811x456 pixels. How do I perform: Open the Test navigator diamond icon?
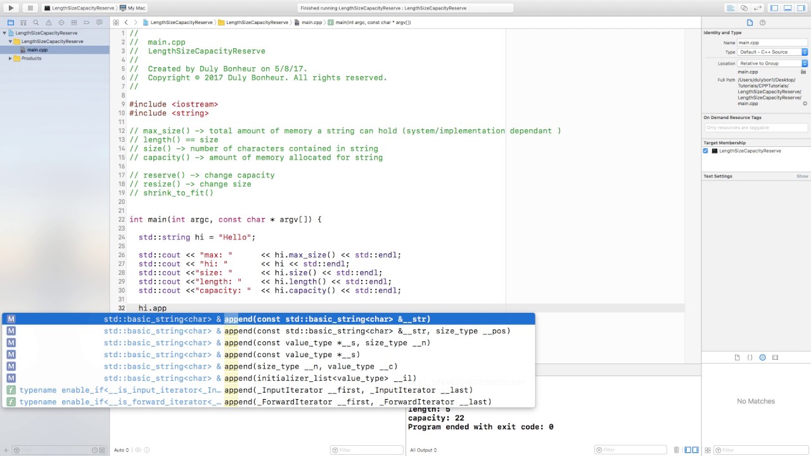click(61, 22)
